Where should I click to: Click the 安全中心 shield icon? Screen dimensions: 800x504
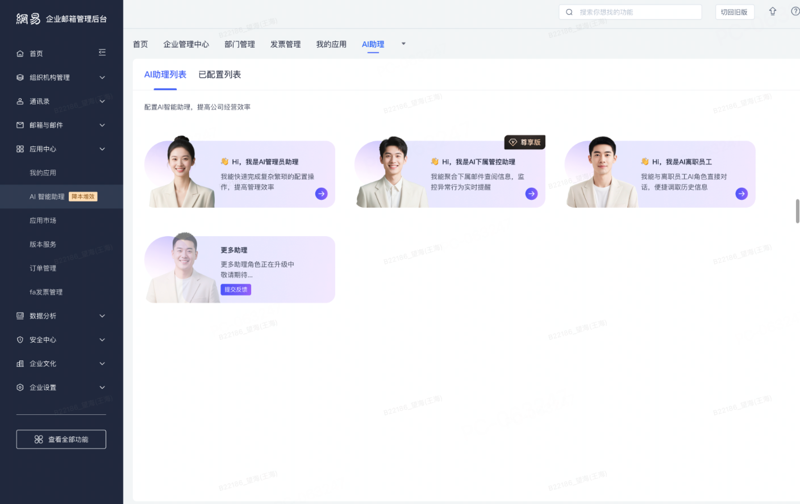click(20, 340)
